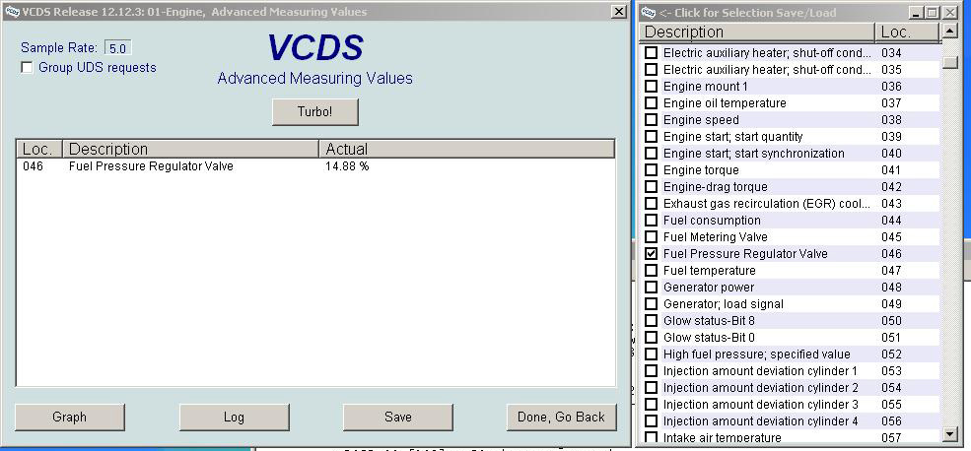Check Engine start; start synchronization checkbox

651,153
